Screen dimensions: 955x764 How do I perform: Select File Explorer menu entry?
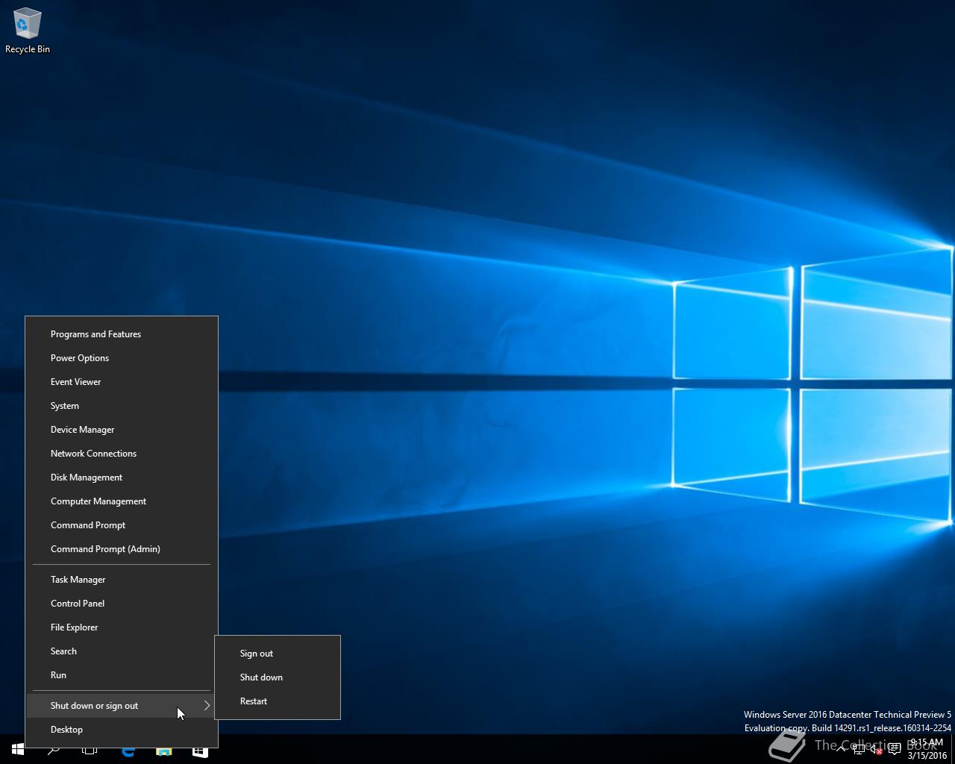point(122,627)
